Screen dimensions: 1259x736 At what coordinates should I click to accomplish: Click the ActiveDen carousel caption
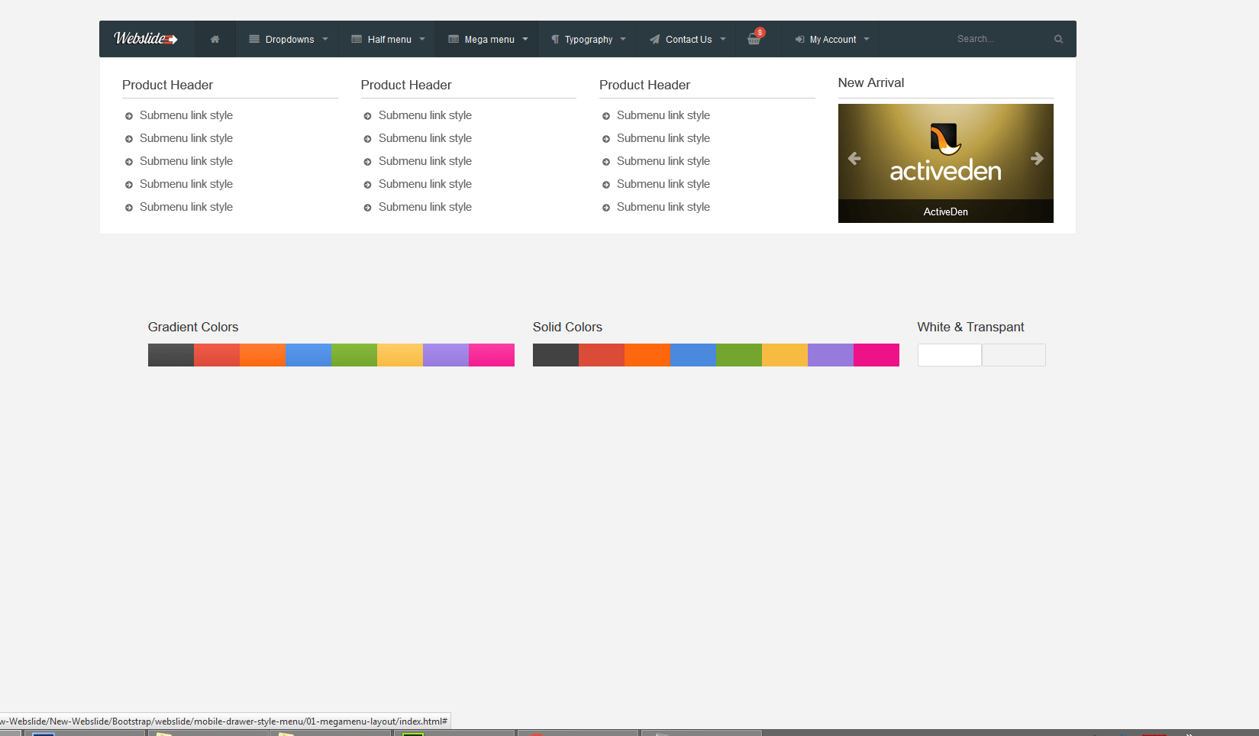point(946,211)
